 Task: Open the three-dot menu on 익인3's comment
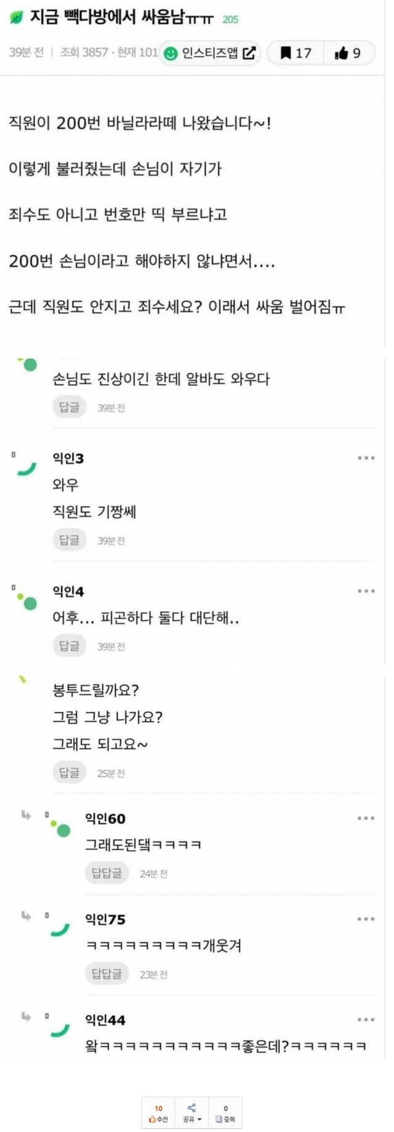tap(366, 458)
